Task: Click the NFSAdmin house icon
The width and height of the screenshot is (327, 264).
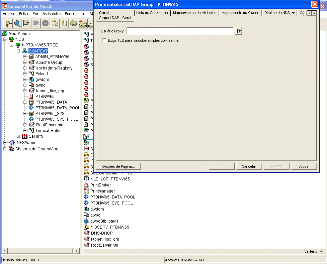Action: pos(12,143)
